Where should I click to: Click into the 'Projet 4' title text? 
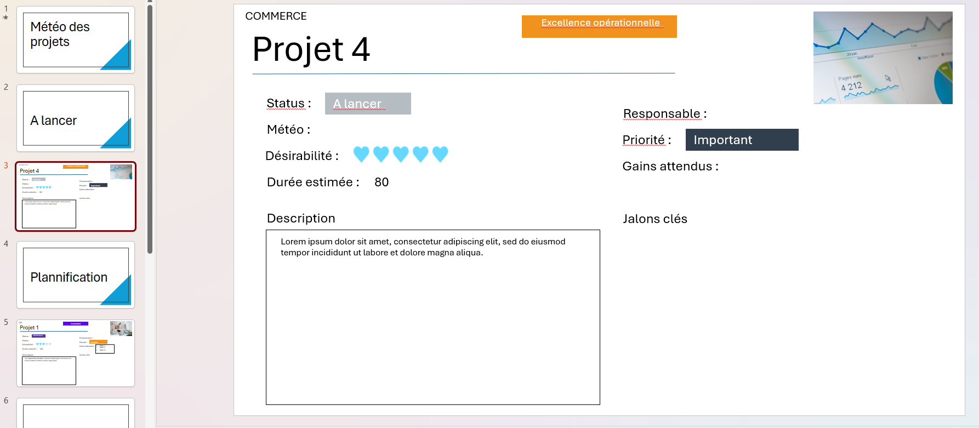click(311, 49)
